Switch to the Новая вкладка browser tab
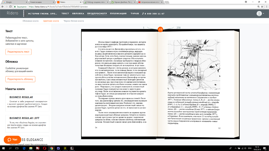 (42, 2)
